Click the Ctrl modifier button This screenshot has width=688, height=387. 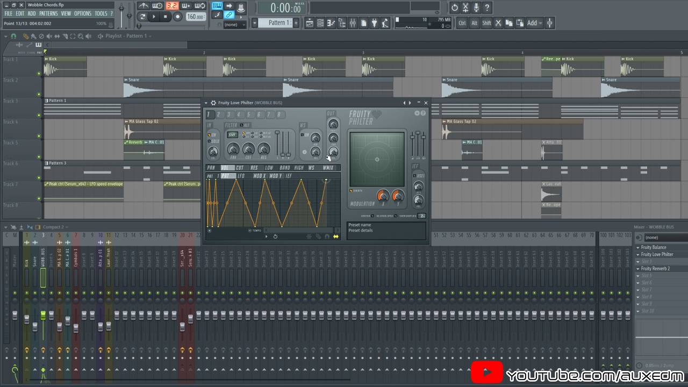pyautogui.click(x=462, y=23)
